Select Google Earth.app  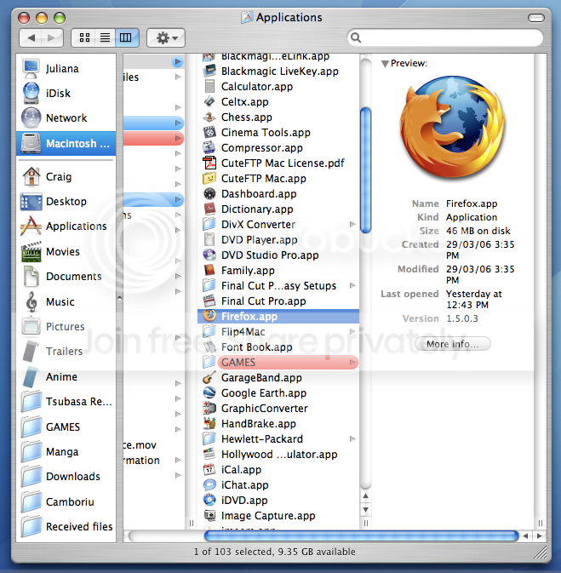[278, 393]
